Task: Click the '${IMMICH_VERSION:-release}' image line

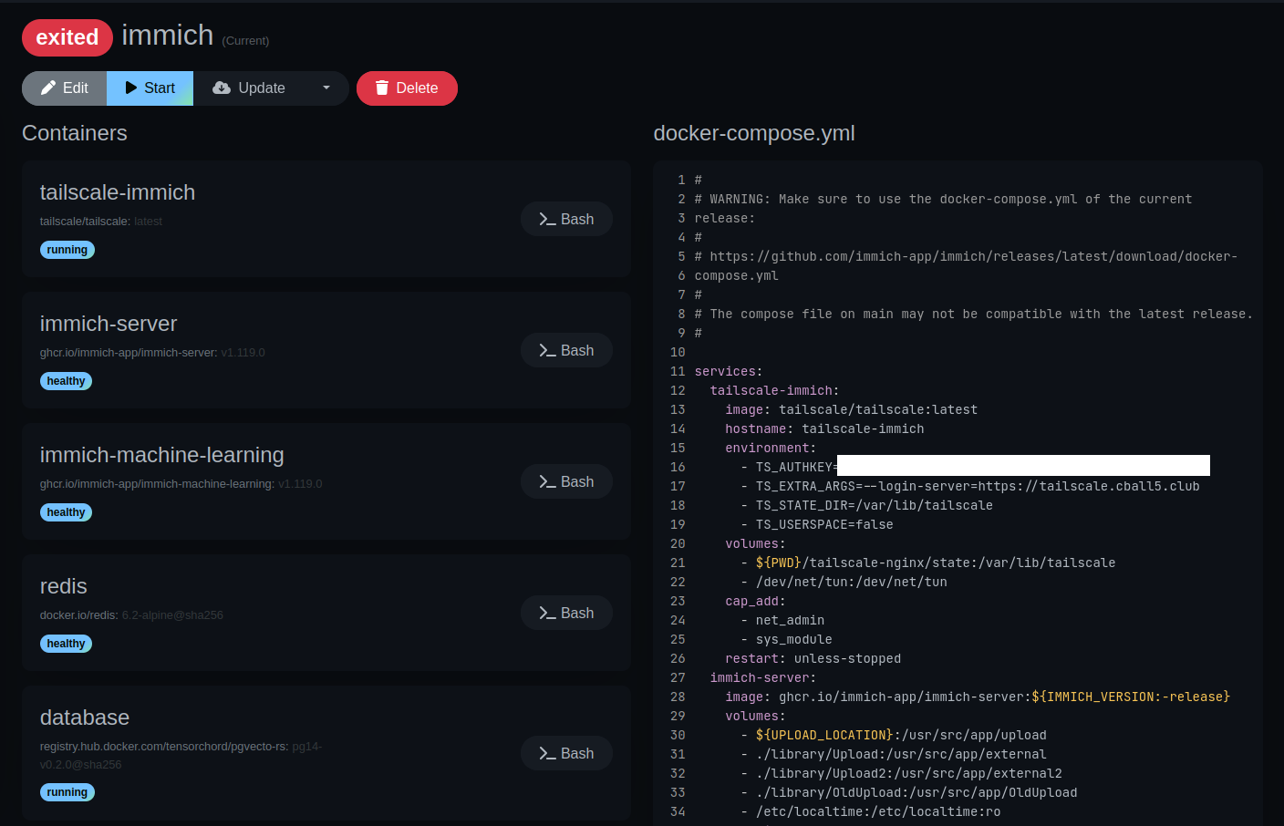Action: [978, 697]
